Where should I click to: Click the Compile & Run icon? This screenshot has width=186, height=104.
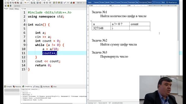coord(59,3)
